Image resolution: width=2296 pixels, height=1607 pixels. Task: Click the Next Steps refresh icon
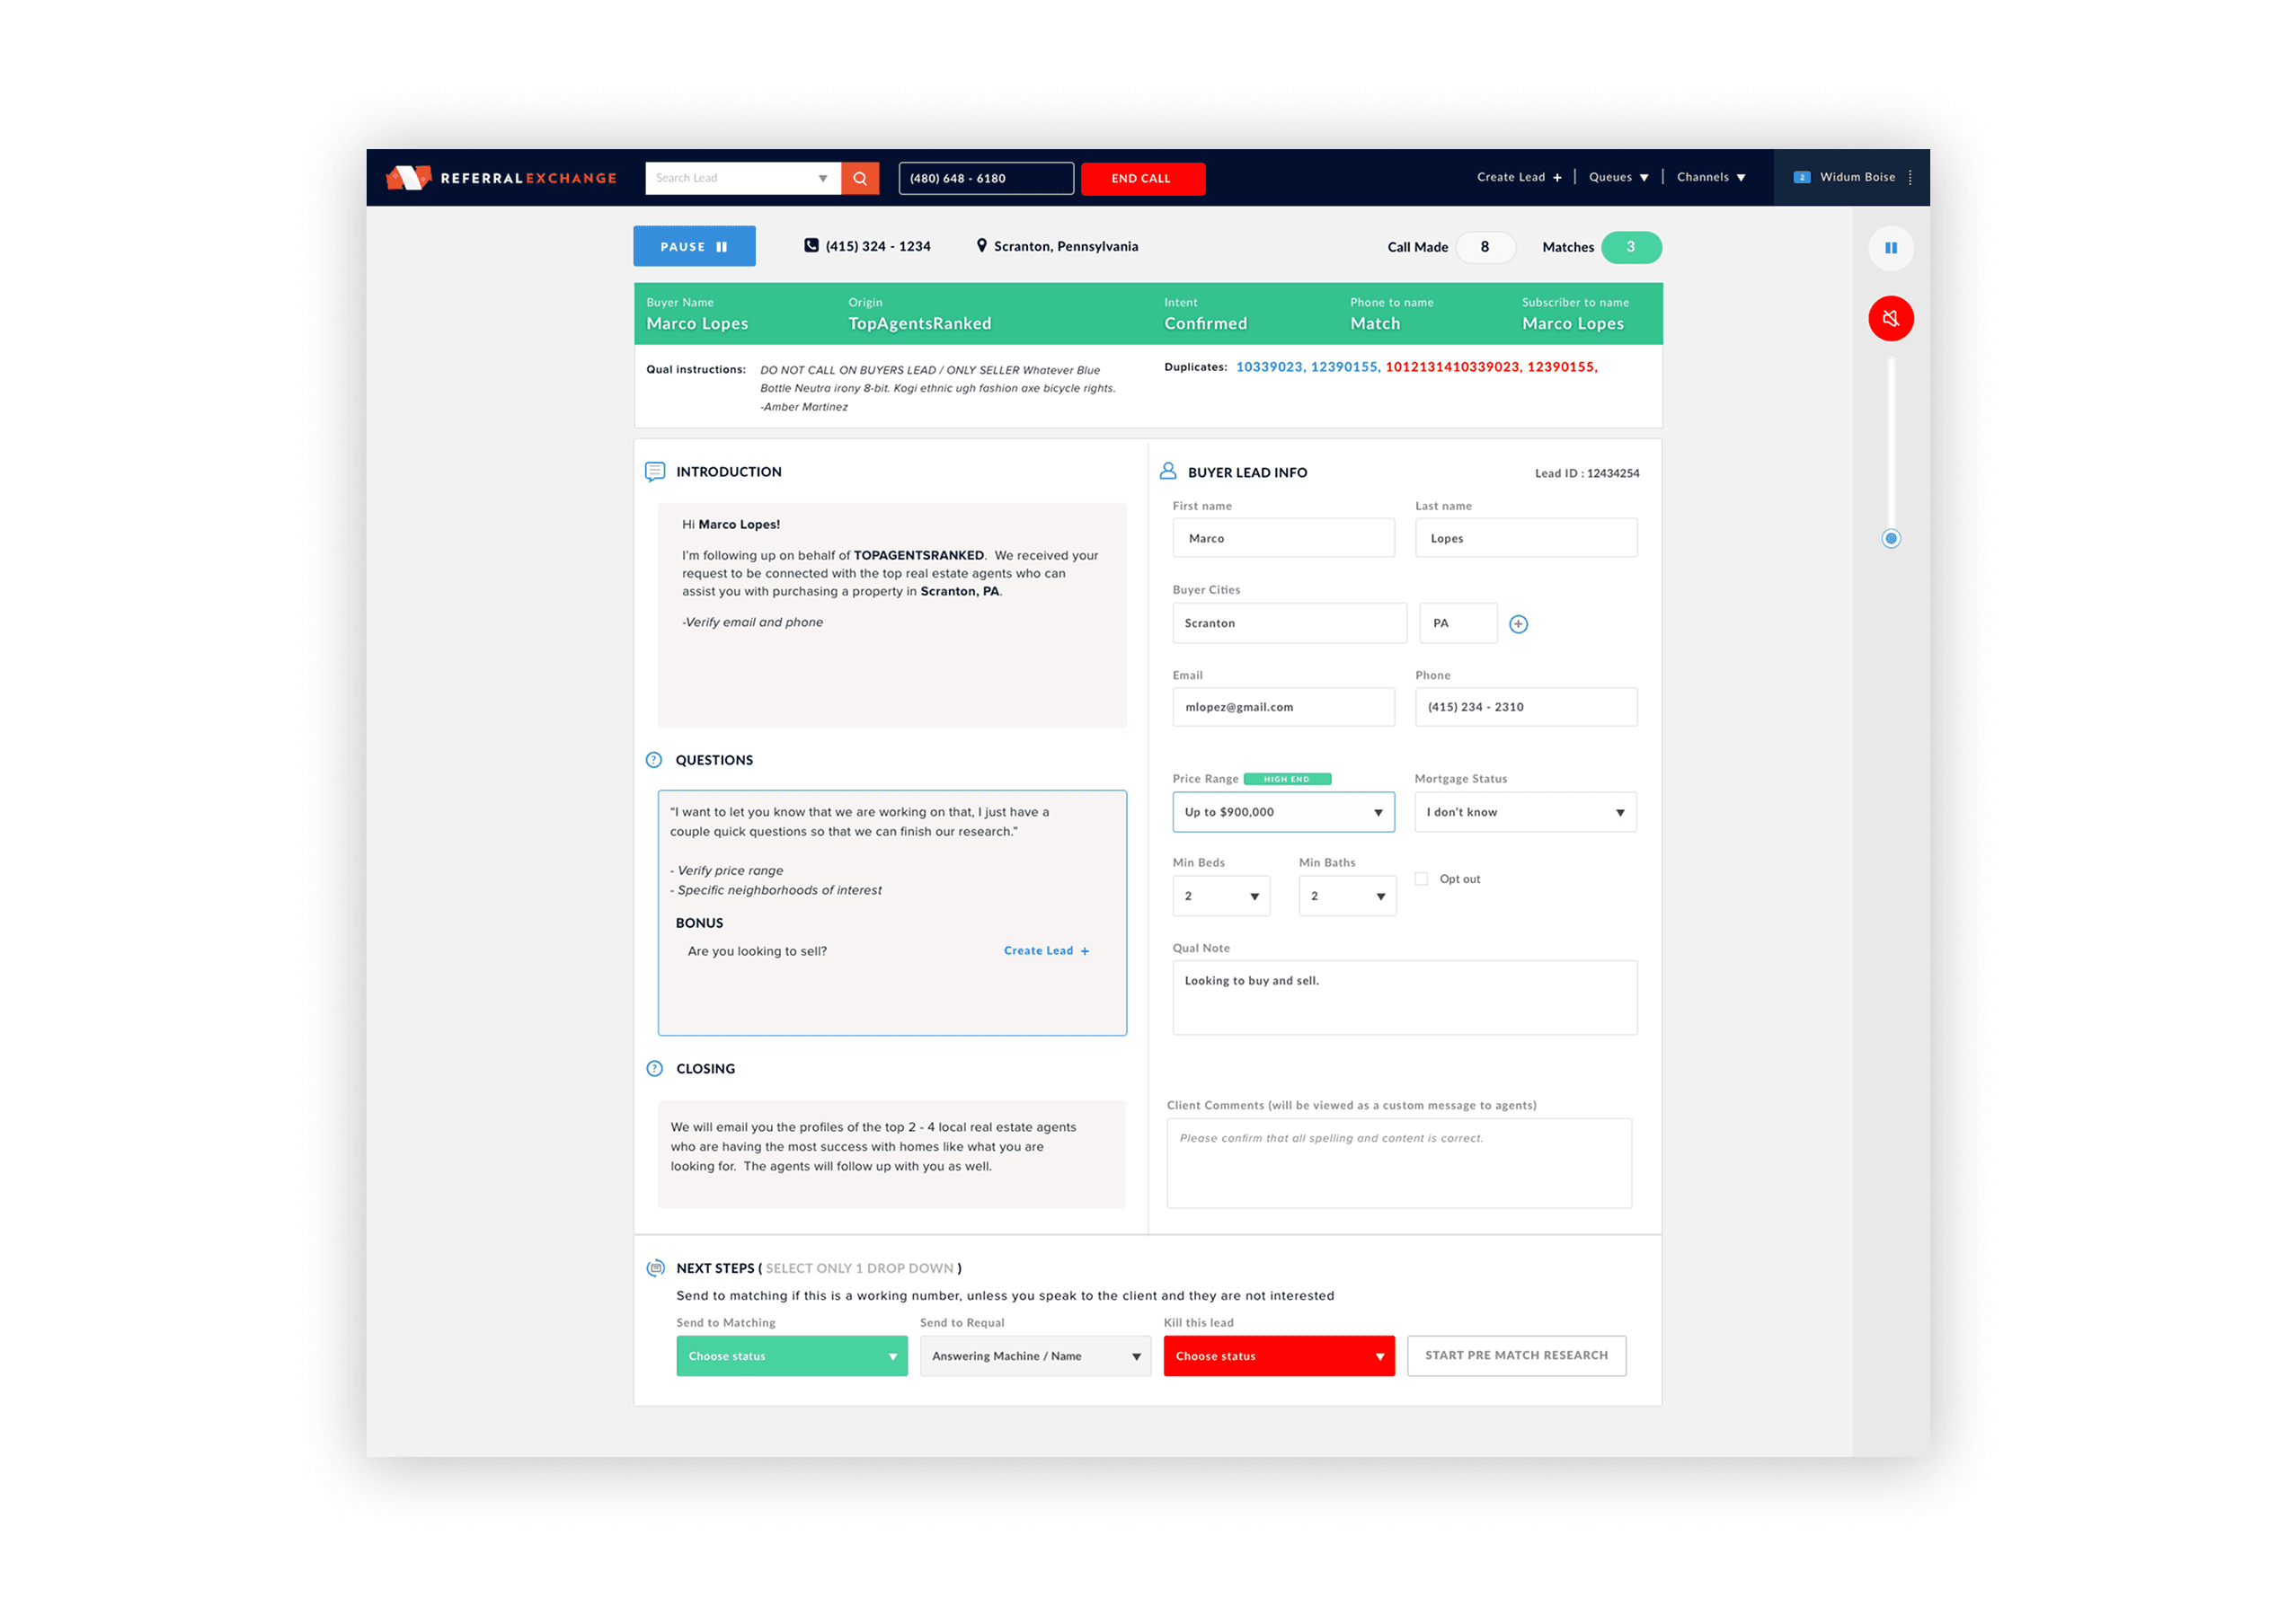click(x=655, y=1268)
